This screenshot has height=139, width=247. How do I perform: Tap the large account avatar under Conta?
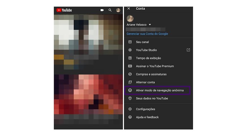pyautogui.click(x=130, y=18)
